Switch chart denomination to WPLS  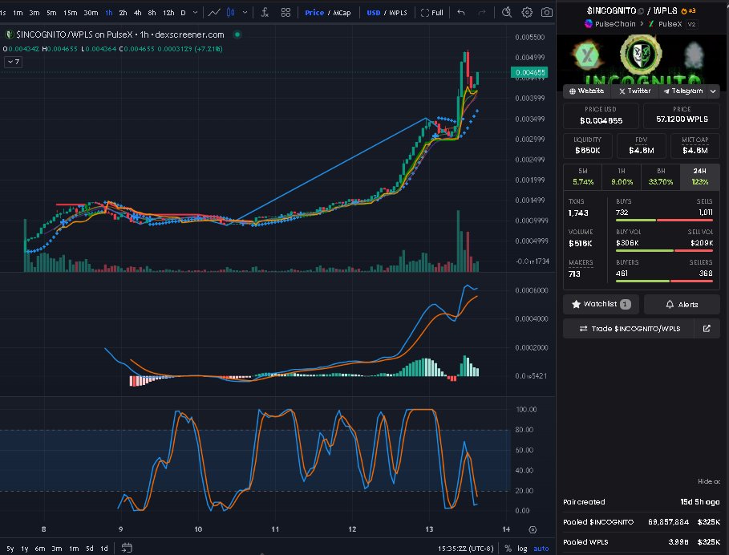(x=398, y=13)
